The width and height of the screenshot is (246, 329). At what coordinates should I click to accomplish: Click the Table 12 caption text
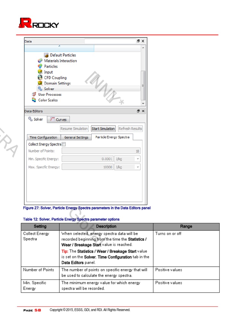[x=71, y=219]
